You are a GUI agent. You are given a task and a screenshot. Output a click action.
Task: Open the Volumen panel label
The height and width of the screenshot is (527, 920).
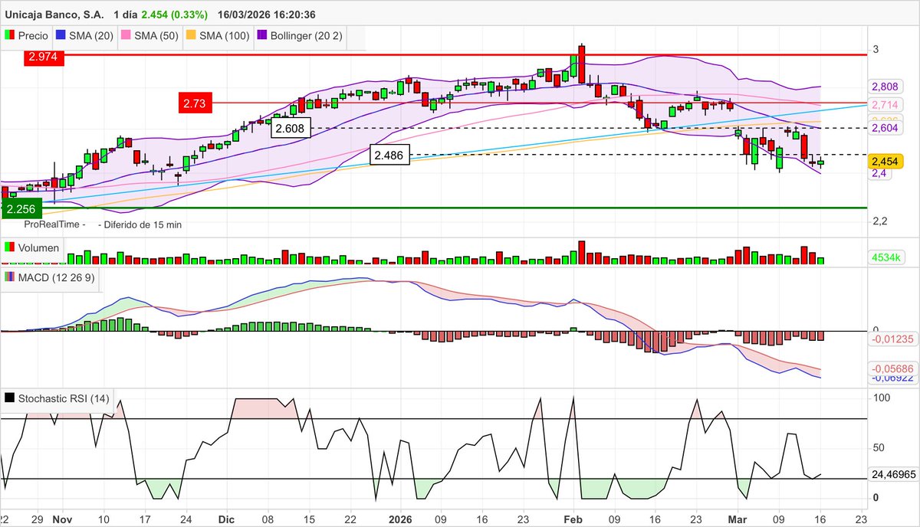pyautogui.click(x=38, y=247)
